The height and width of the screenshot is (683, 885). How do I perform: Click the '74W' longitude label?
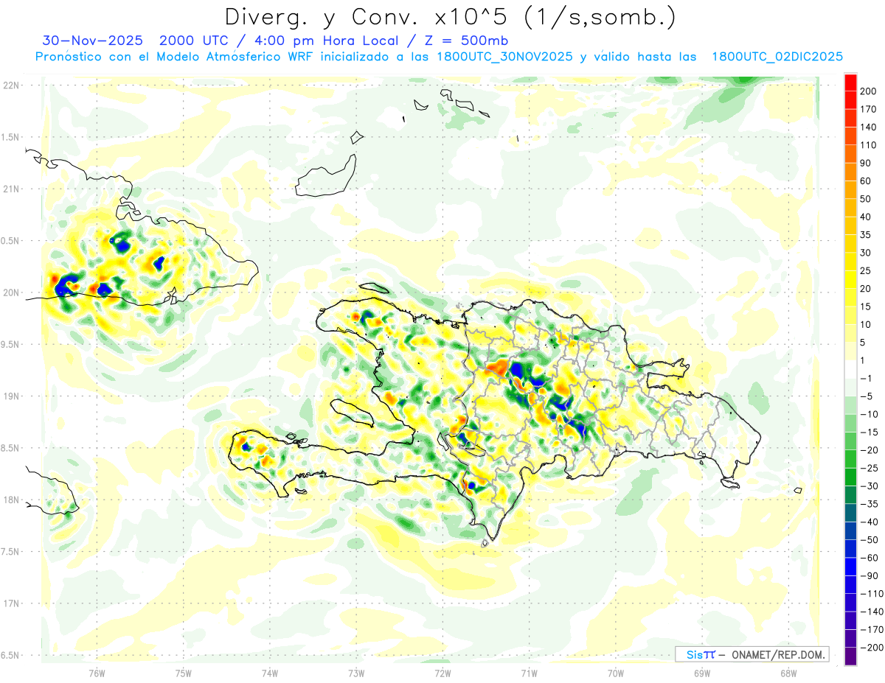click(269, 673)
